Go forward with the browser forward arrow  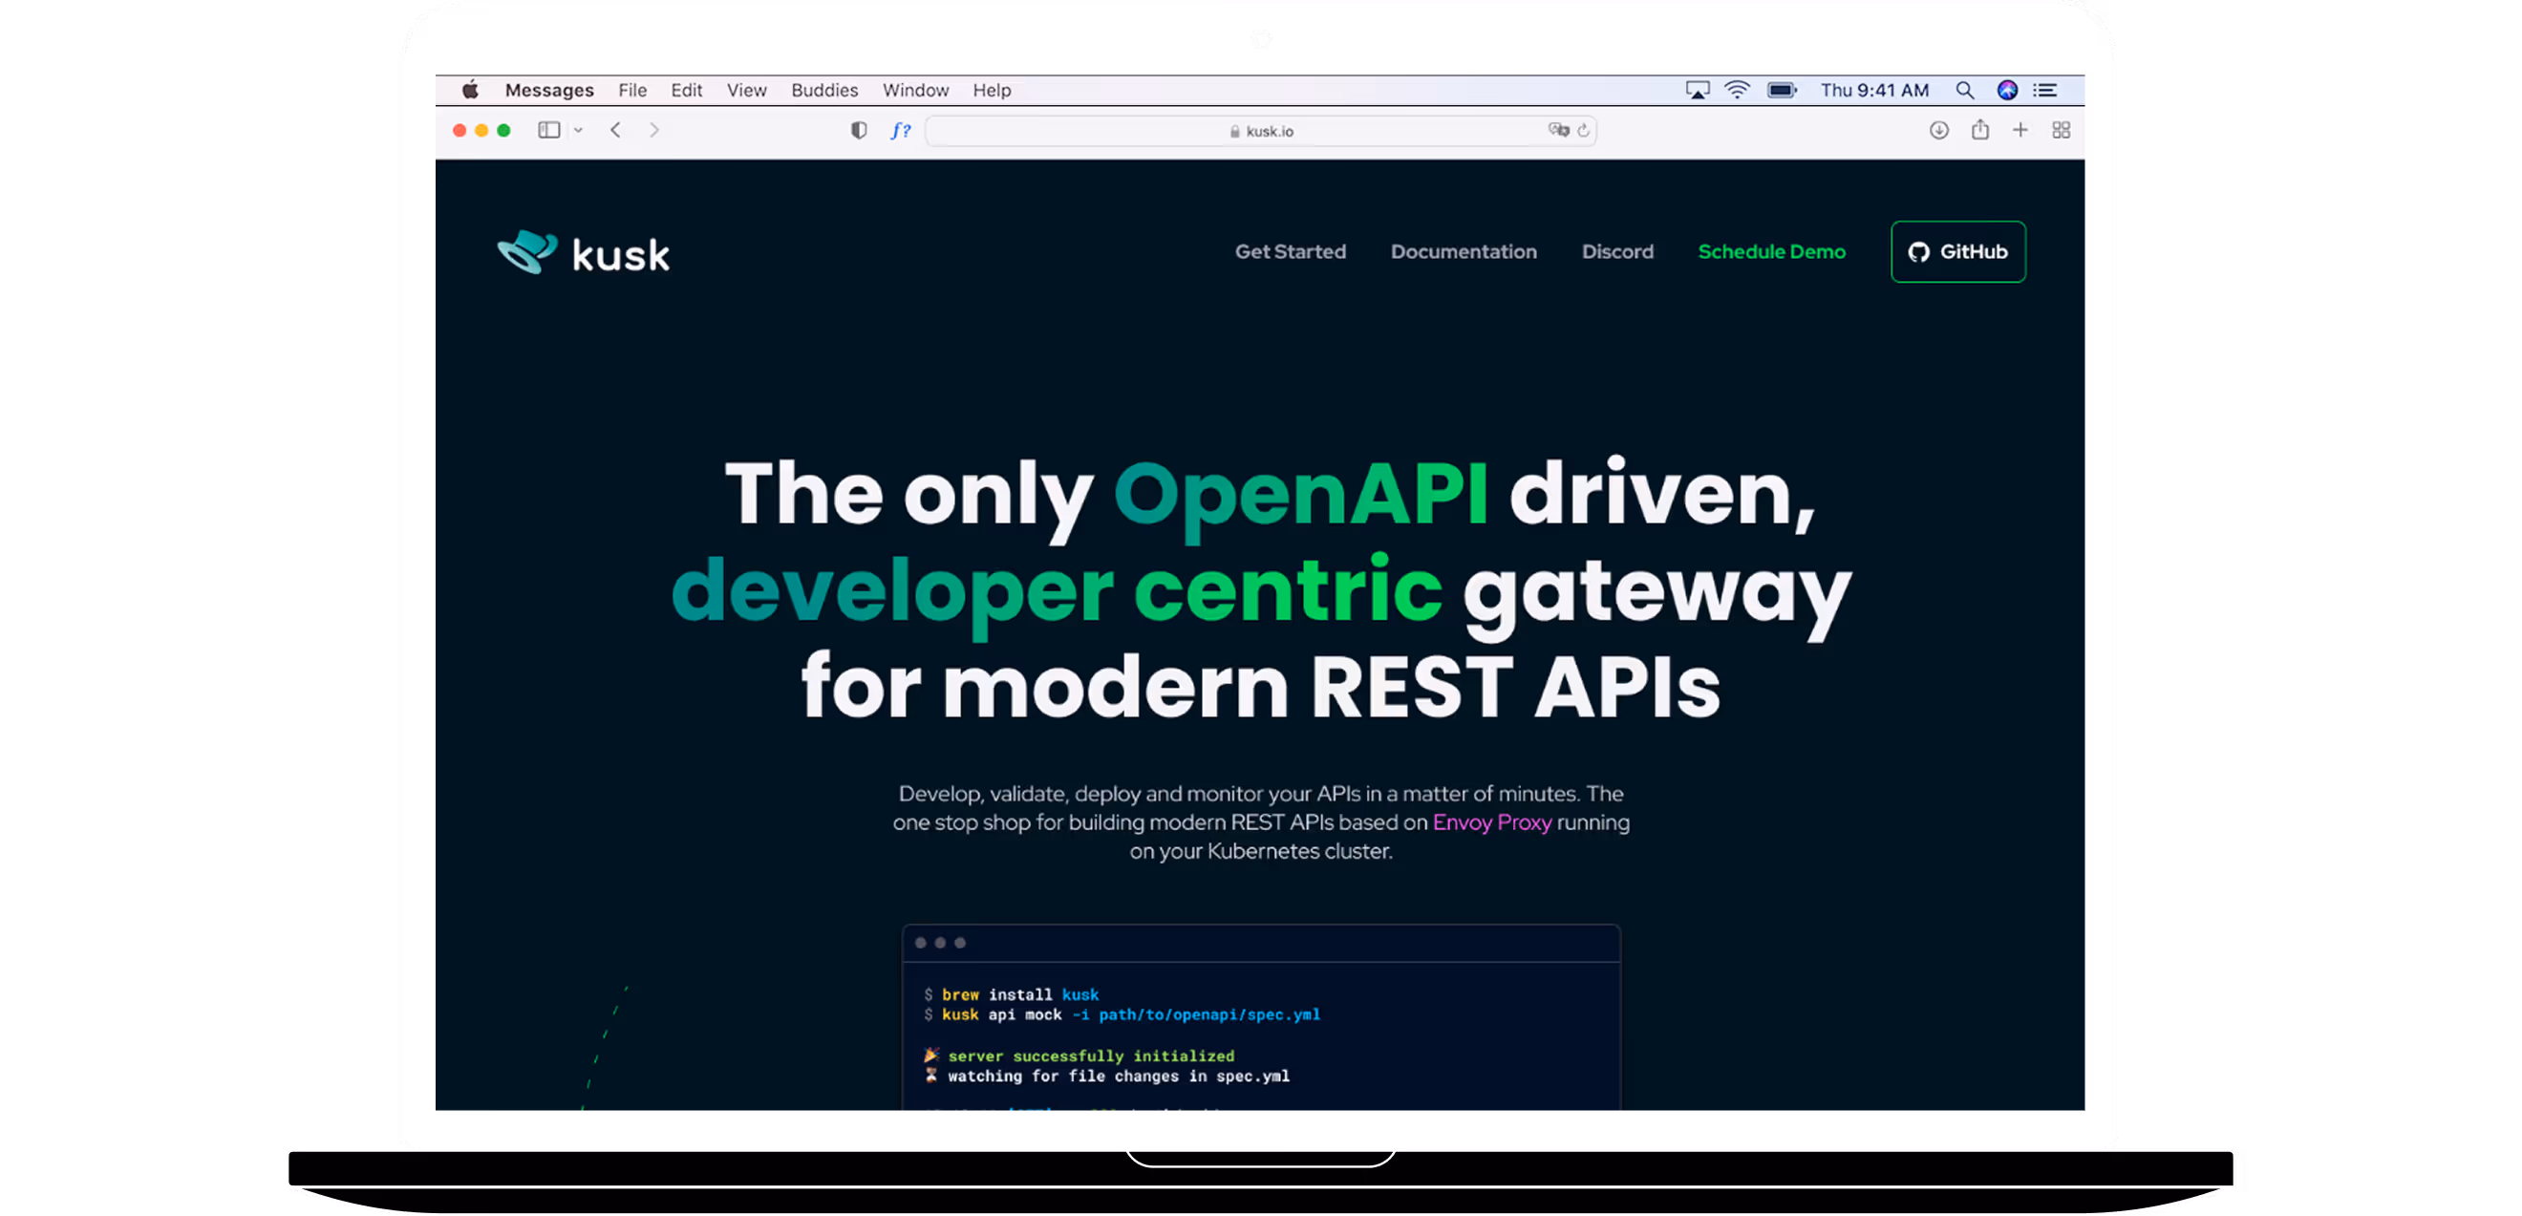pyautogui.click(x=654, y=130)
